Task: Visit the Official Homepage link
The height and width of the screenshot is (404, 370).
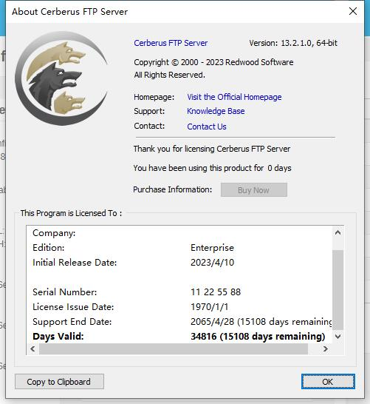Action: [234, 97]
